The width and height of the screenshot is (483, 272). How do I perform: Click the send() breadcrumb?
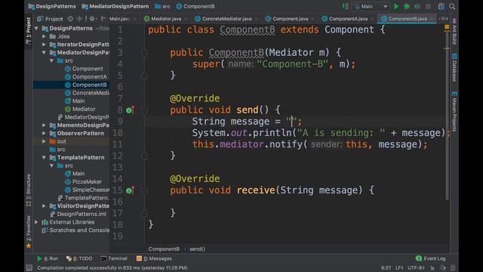197,249
